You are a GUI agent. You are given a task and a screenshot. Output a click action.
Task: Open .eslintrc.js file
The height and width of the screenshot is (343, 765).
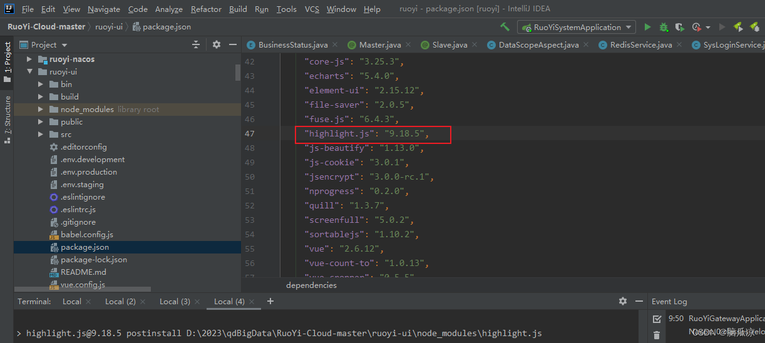78,209
